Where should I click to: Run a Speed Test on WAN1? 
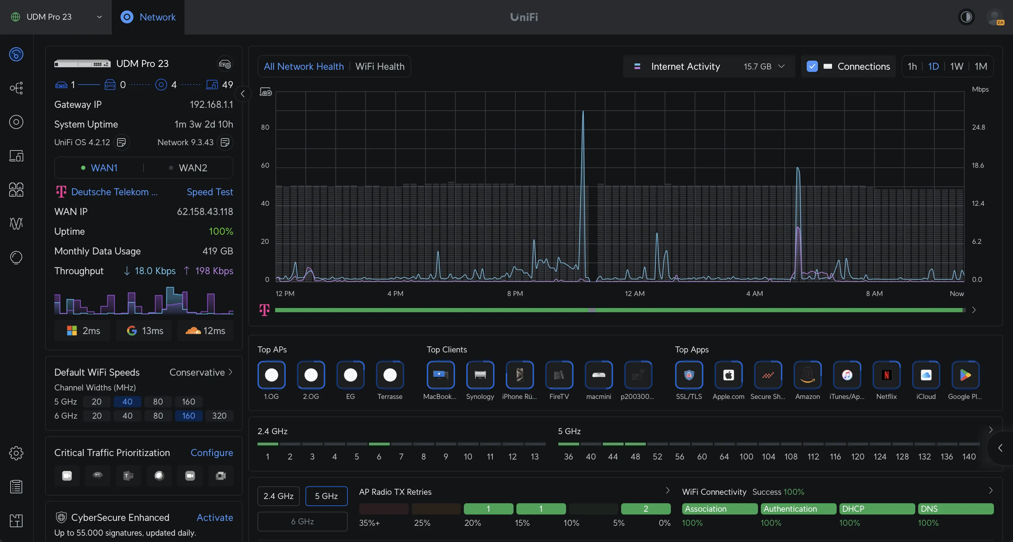point(210,192)
